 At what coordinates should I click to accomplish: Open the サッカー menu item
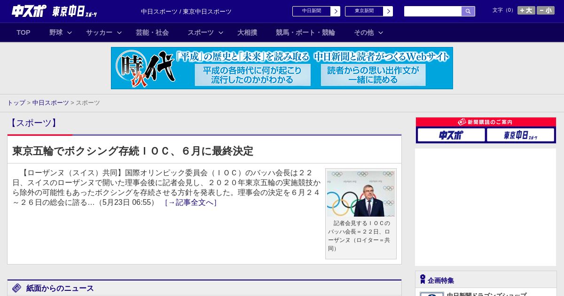99,32
